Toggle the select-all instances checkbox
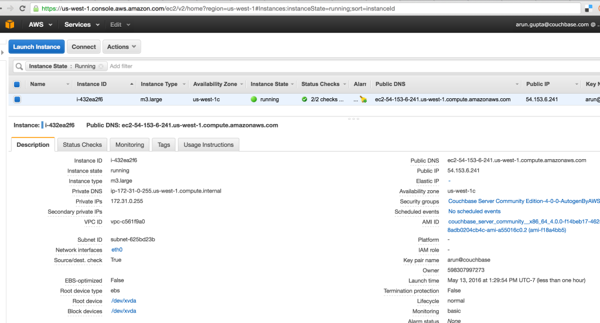Screen dimensions: 600x323 tap(17, 84)
